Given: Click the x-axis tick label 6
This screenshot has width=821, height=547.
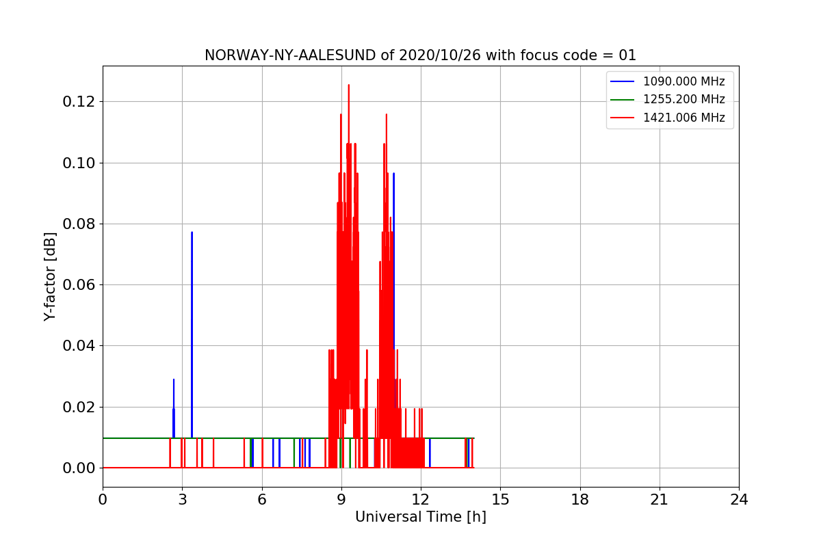Looking at the screenshot, I should click(x=262, y=500).
